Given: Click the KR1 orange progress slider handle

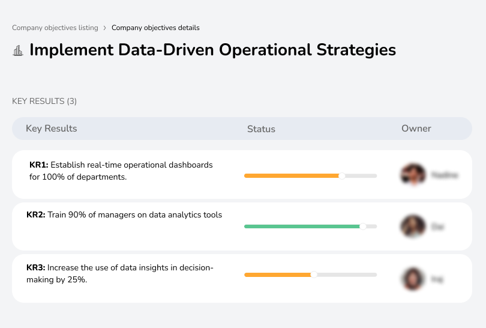Looking at the screenshot, I should pyautogui.click(x=342, y=176).
